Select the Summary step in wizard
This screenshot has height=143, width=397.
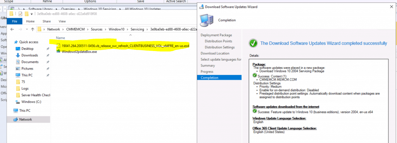tap(208, 66)
